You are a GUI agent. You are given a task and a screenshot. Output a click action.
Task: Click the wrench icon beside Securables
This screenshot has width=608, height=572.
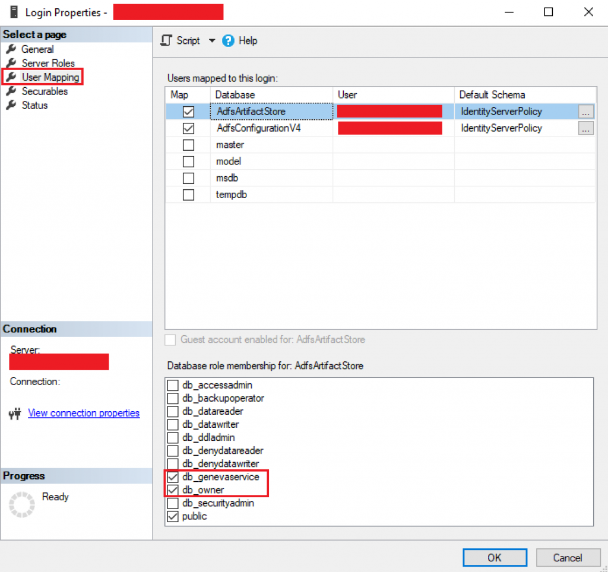click(11, 91)
